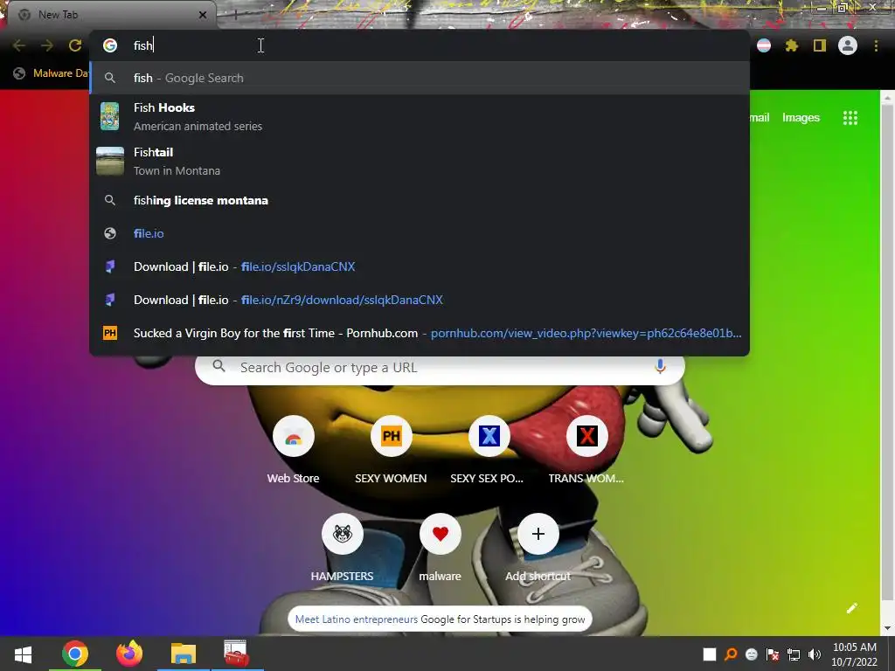Open the Extensions puzzle icon
The height and width of the screenshot is (671, 895).
click(x=792, y=45)
